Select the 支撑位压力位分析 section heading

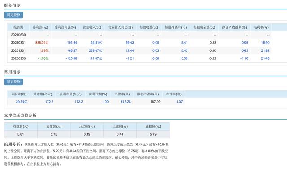20,115
